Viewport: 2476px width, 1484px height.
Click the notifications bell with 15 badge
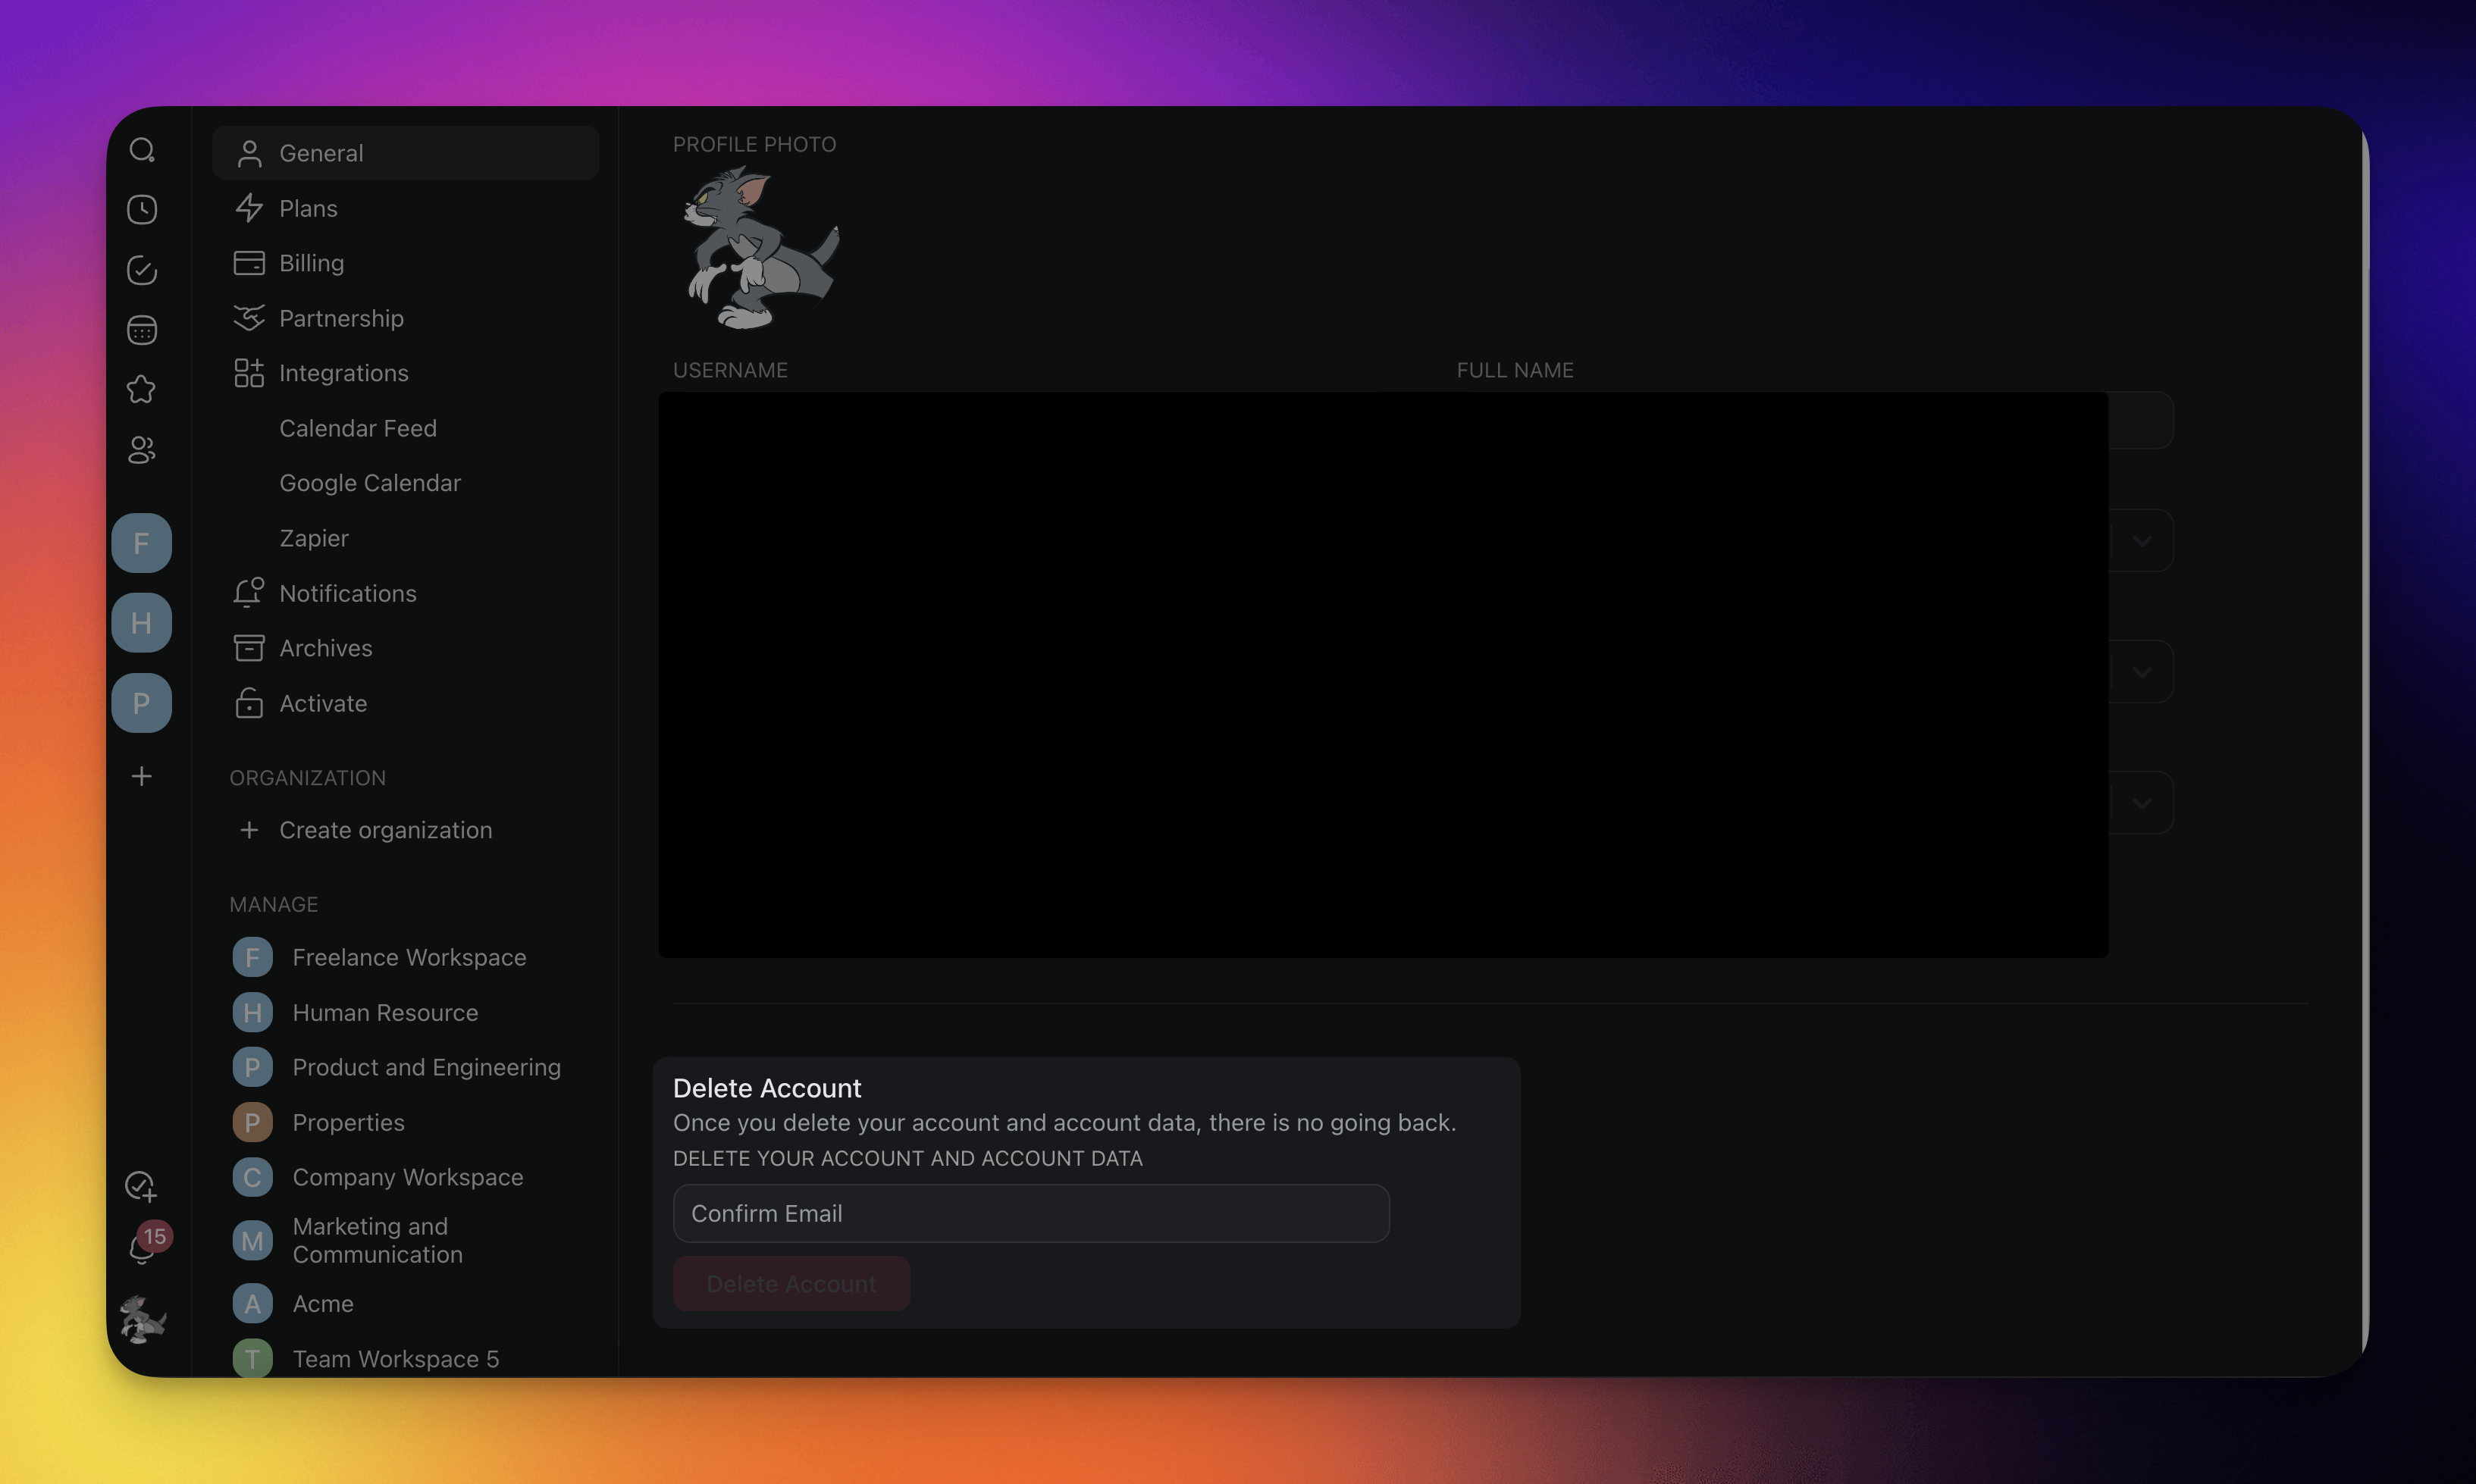point(142,1248)
